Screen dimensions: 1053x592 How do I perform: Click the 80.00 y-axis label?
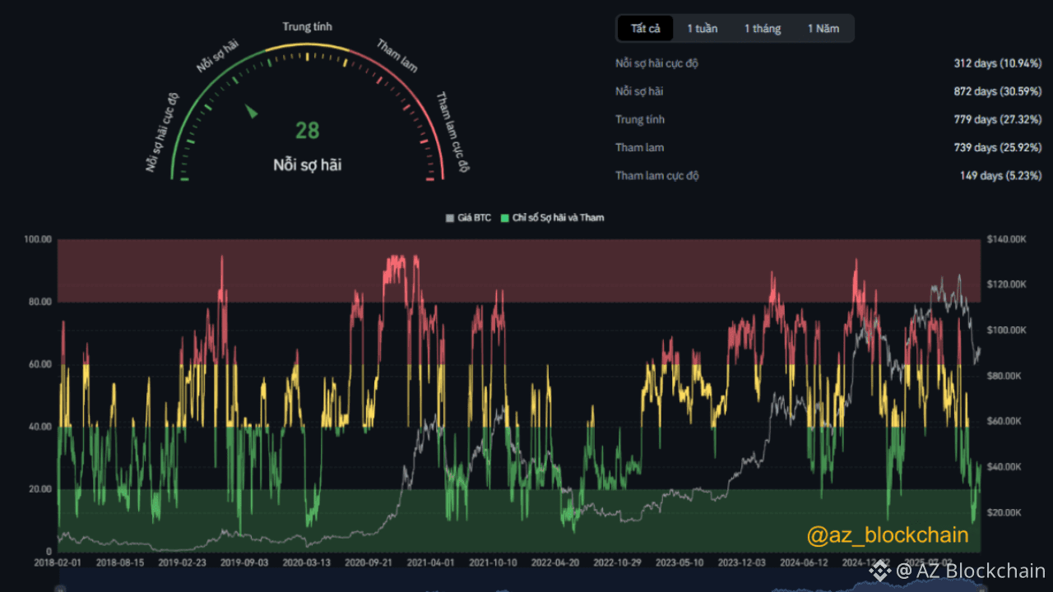(40, 302)
